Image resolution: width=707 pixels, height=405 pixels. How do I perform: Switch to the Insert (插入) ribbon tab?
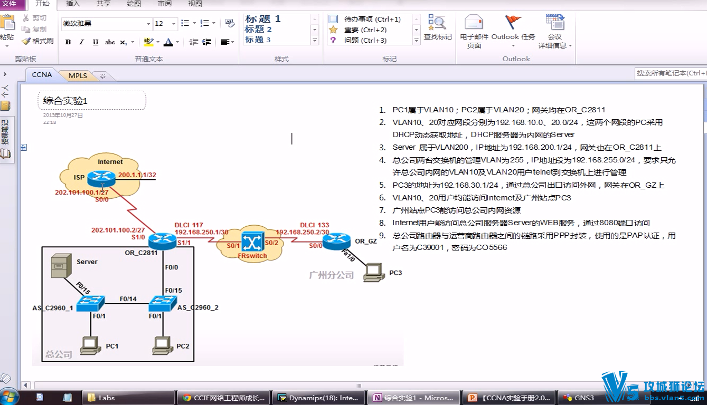pos(73,4)
